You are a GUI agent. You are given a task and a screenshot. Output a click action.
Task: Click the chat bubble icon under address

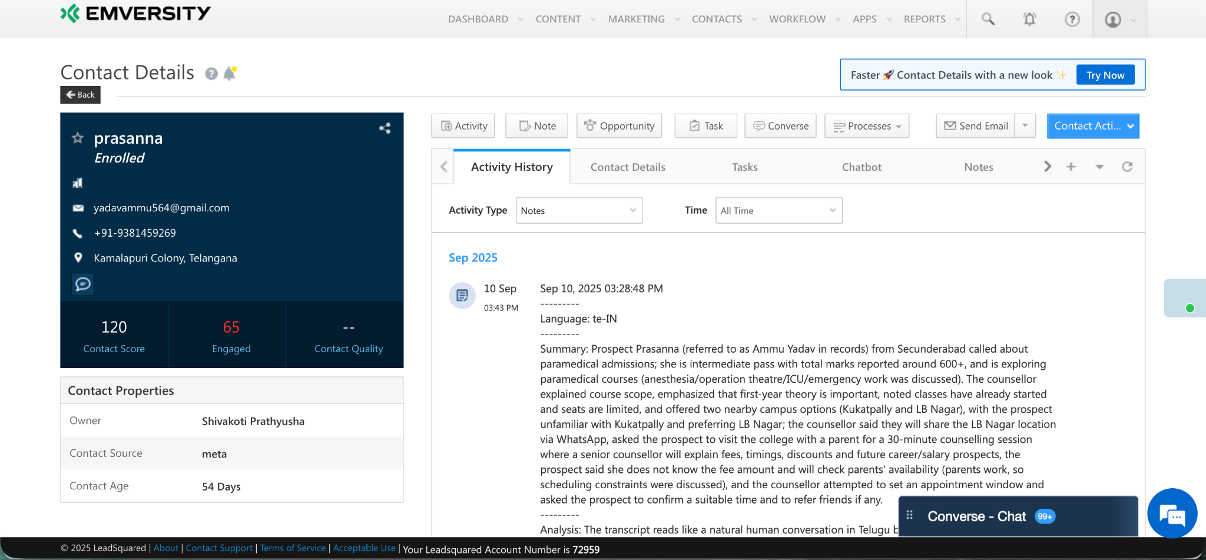click(x=83, y=284)
